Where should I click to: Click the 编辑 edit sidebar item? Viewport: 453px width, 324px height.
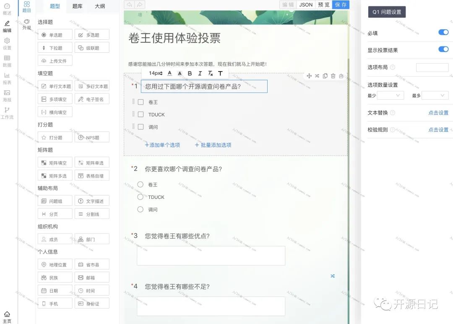[x=7, y=26]
